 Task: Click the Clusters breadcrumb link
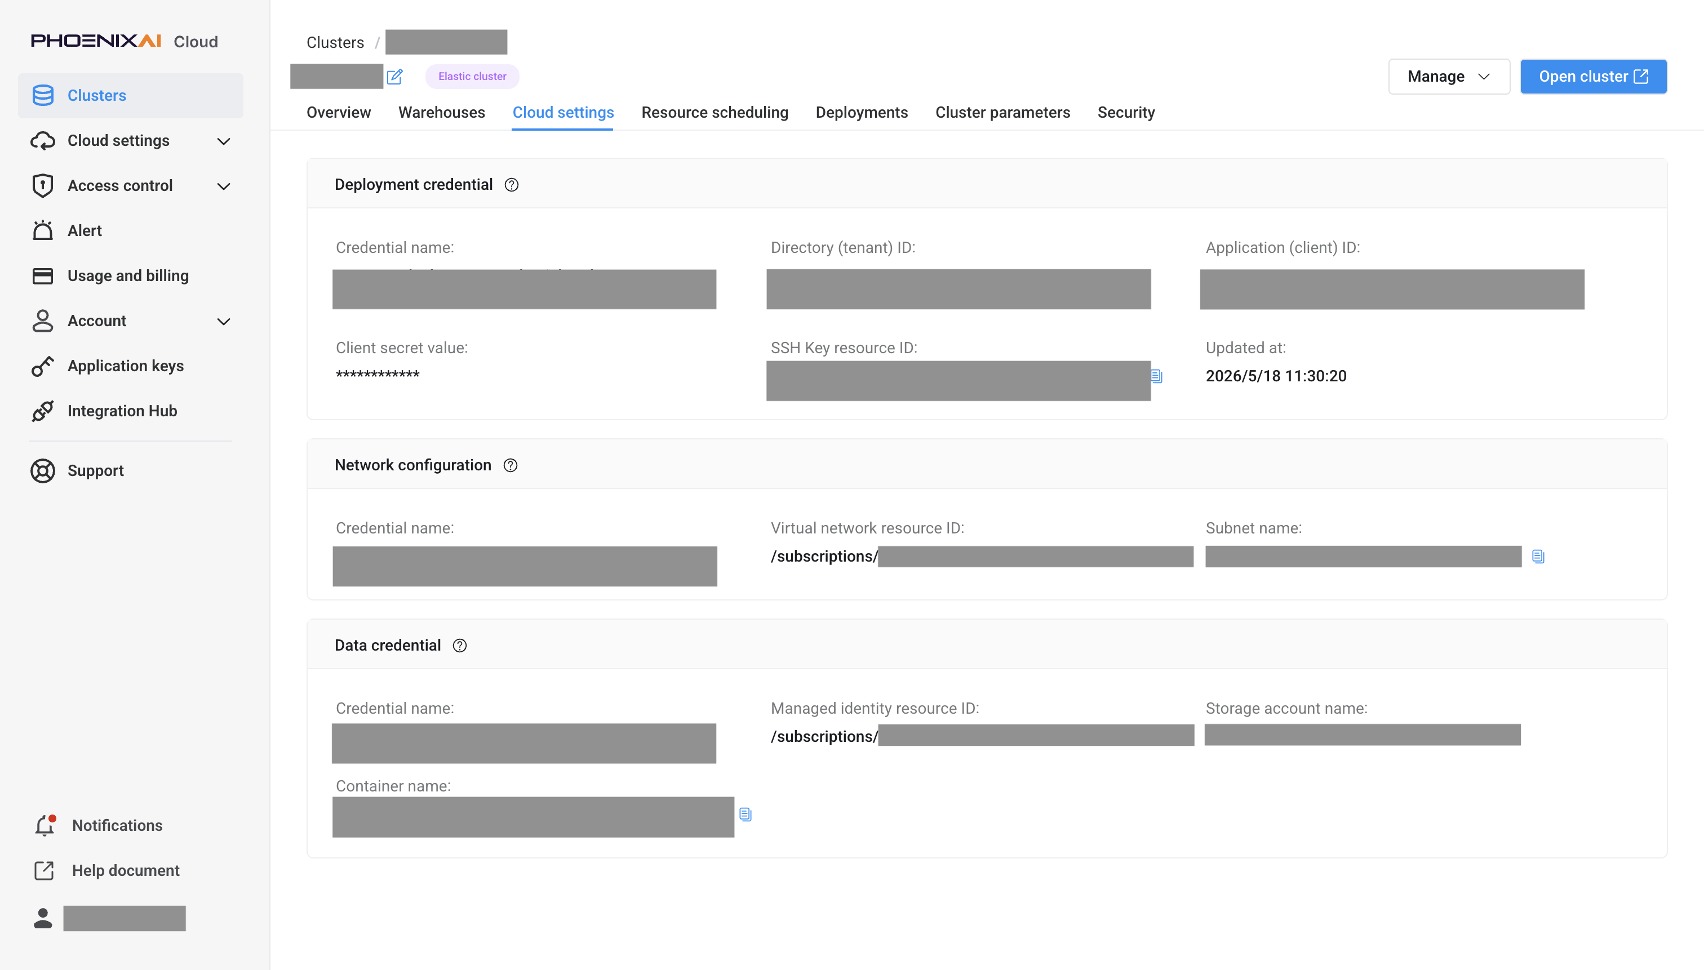coord(335,43)
